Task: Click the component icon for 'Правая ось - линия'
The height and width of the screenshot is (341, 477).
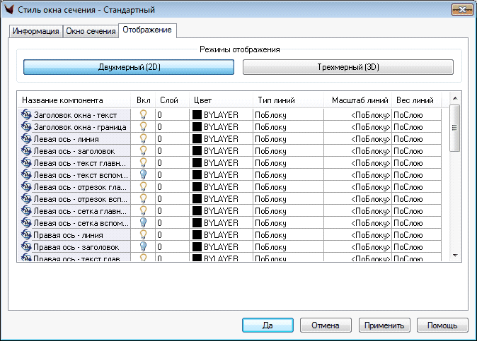Action: [x=27, y=234]
